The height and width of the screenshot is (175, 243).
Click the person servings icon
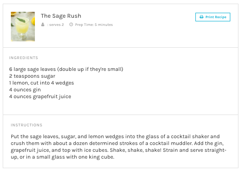coord(43,25)
